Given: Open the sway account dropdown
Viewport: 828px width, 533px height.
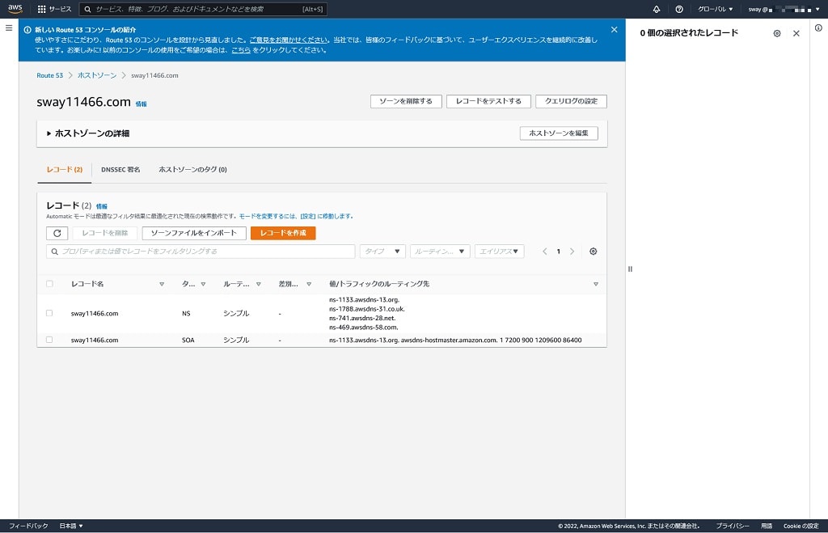Looking at the screenshot, I should [x=783, y=9].
